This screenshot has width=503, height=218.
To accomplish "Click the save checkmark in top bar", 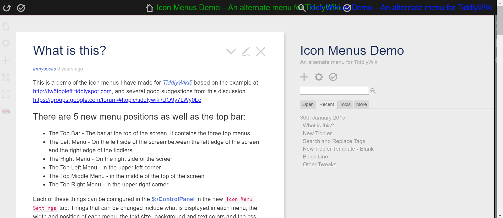I will [21, 8].
